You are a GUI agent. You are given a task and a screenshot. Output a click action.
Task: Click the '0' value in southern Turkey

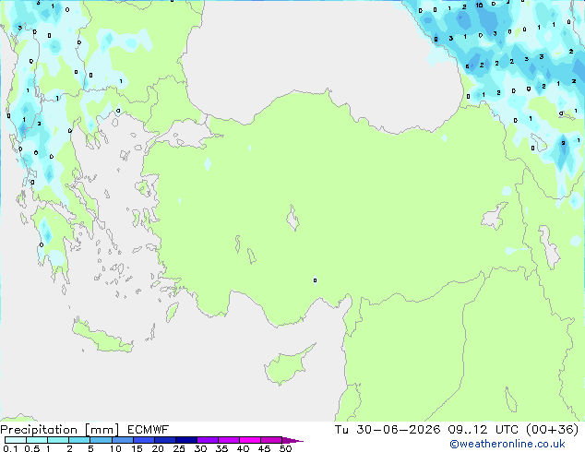pos(316,280)
